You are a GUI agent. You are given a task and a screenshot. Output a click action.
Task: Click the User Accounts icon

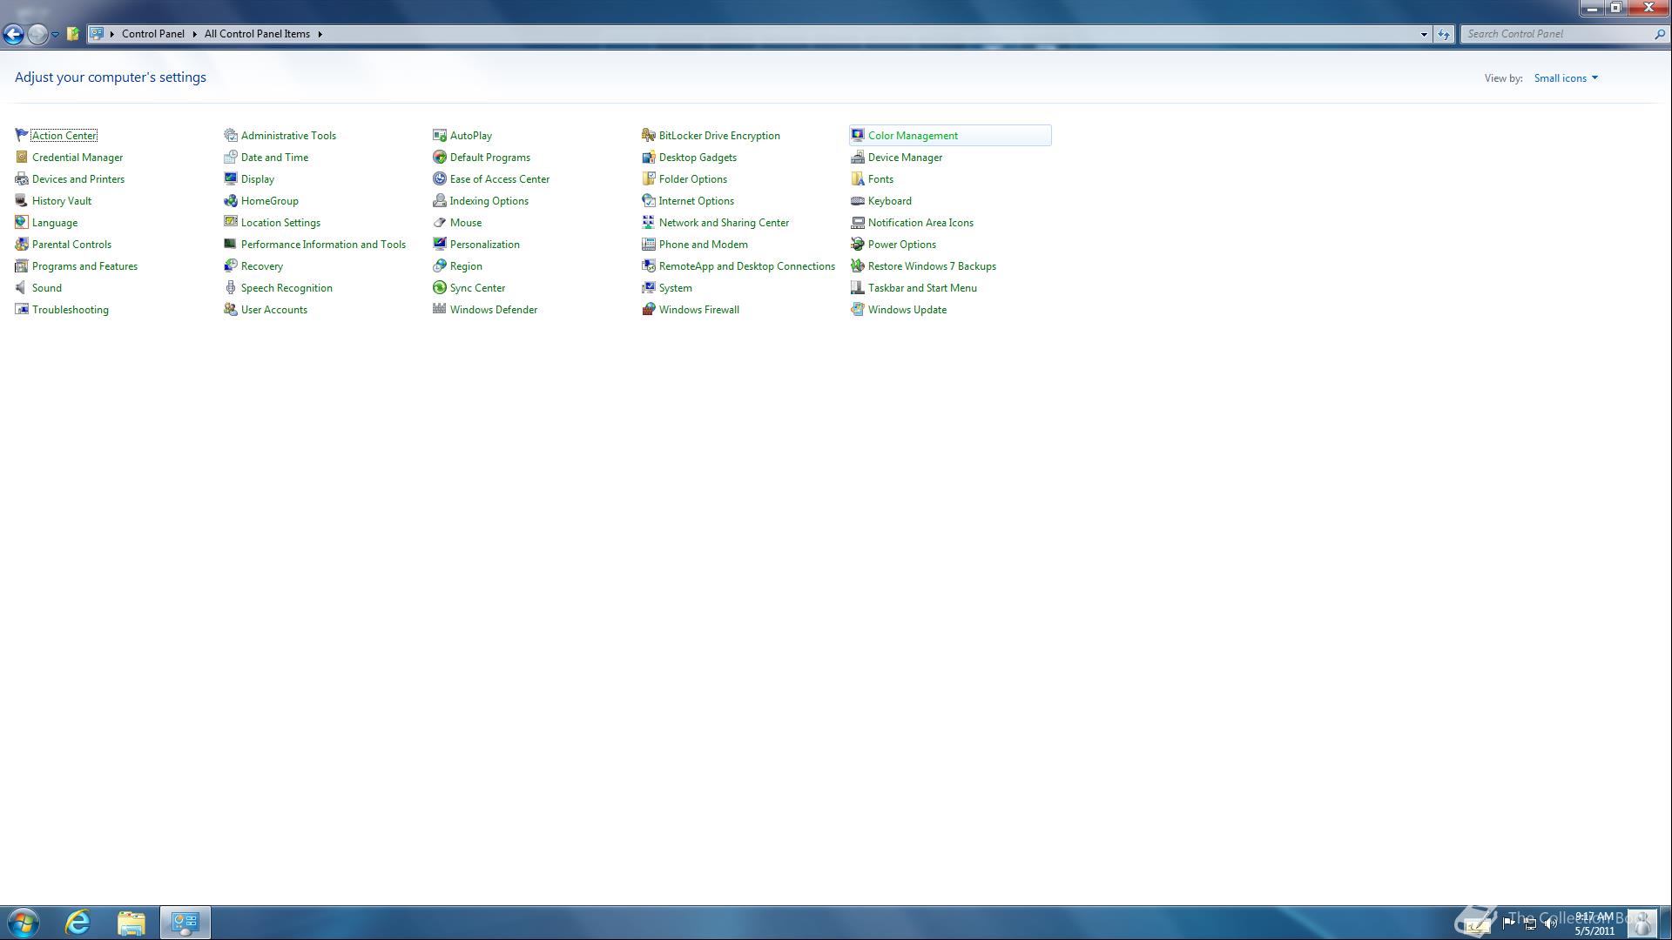coord(231,309)
